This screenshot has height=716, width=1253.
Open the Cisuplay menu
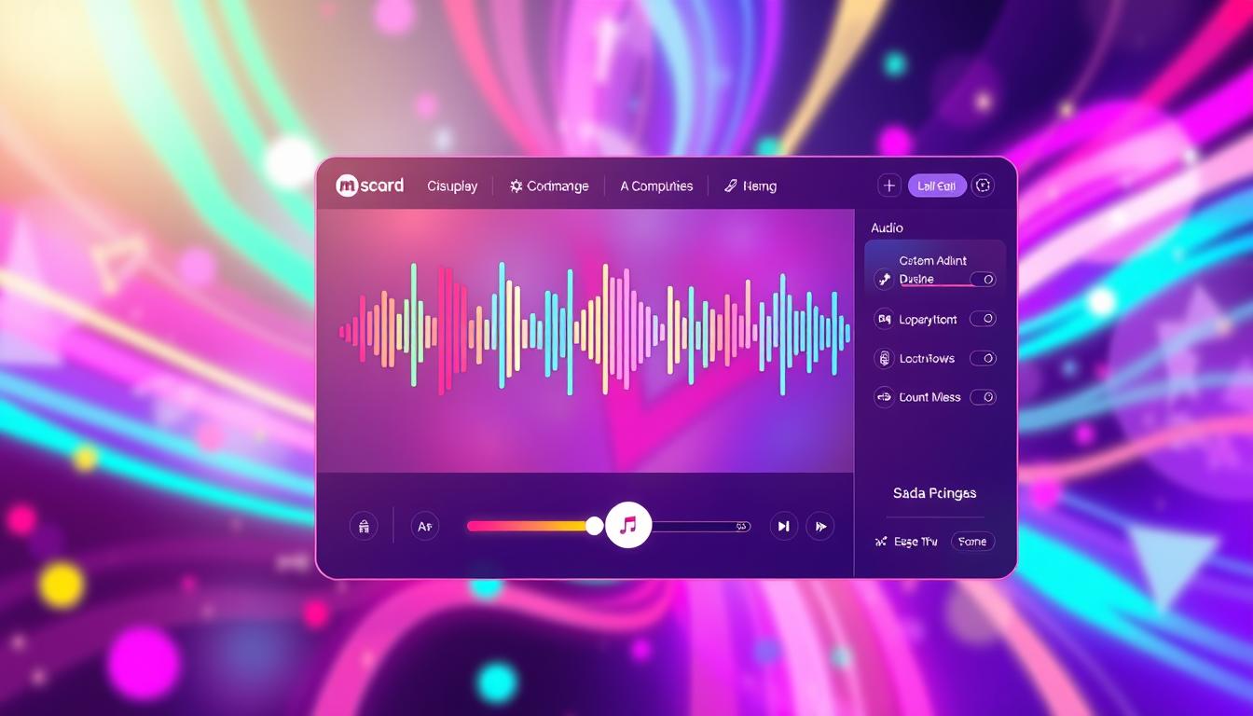click(451, 186)
